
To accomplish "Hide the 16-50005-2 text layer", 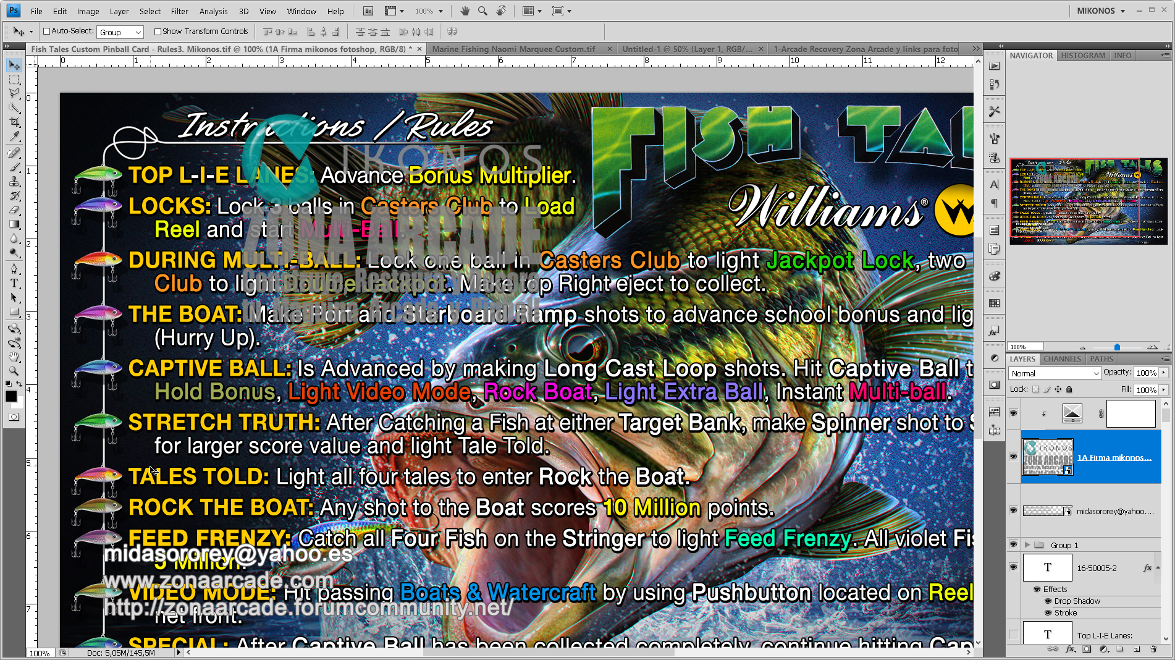I will pos(1013,567).
